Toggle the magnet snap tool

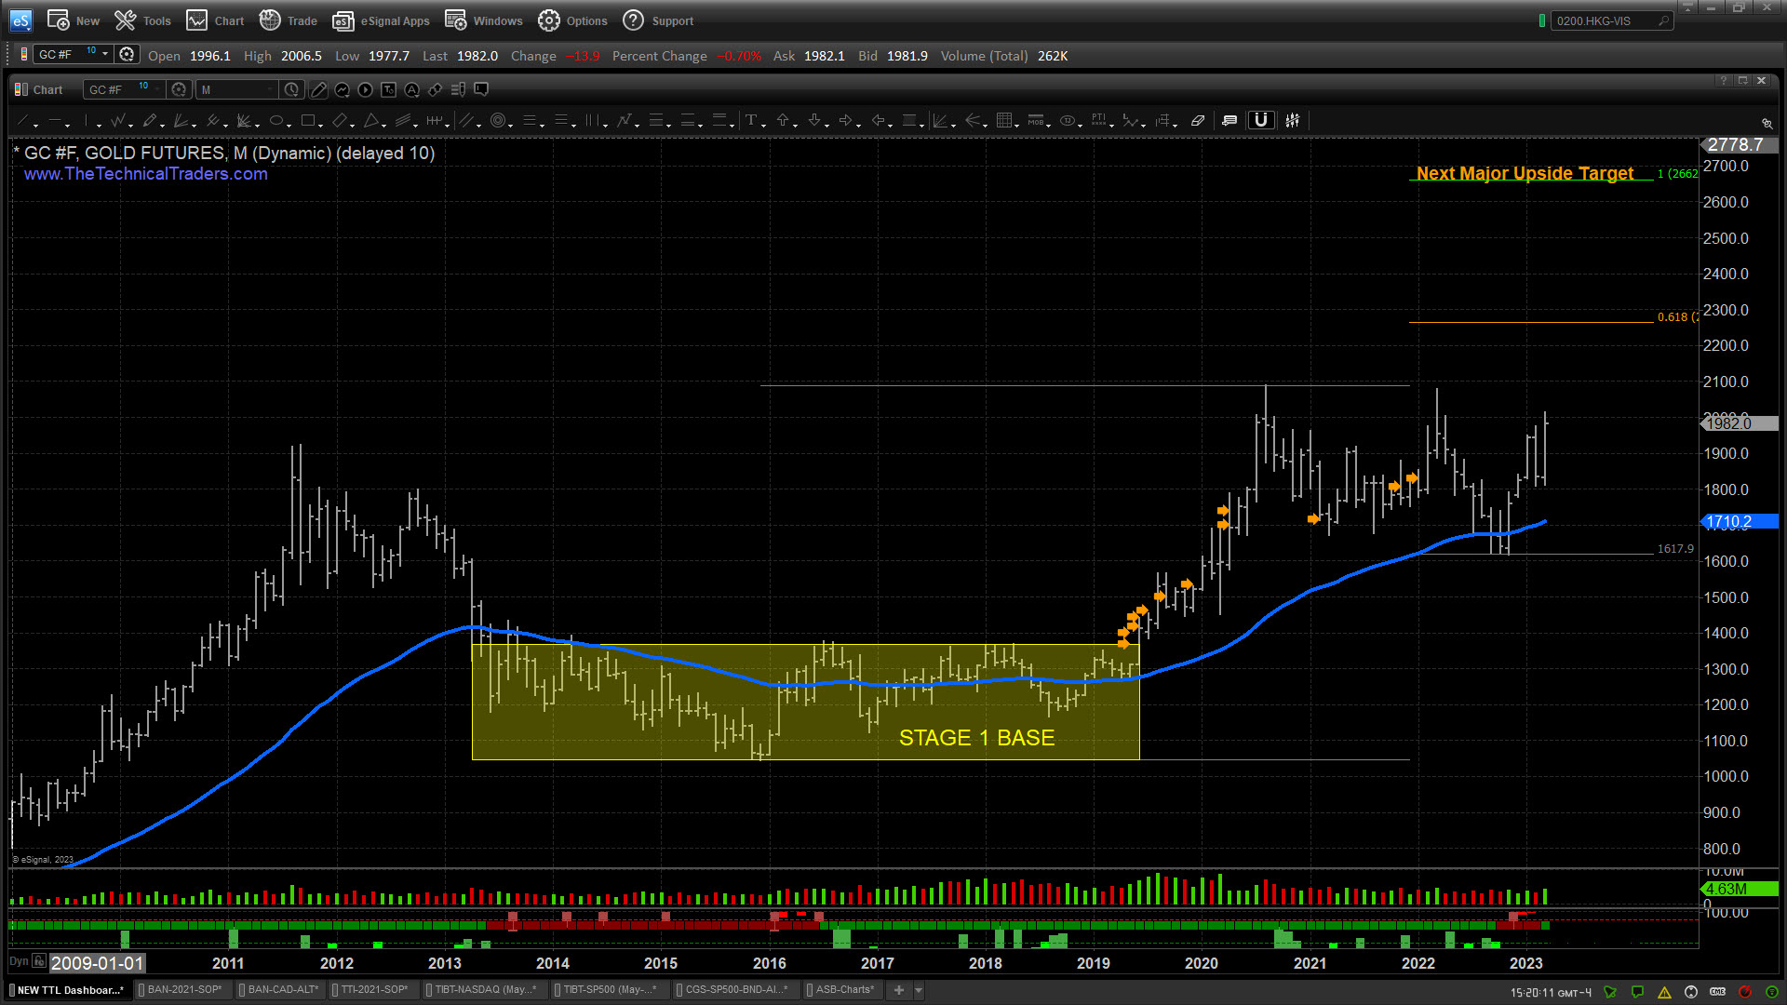click(1261, 120)
